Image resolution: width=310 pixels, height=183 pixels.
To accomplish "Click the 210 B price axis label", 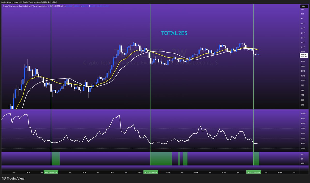I will coord(303,71).
